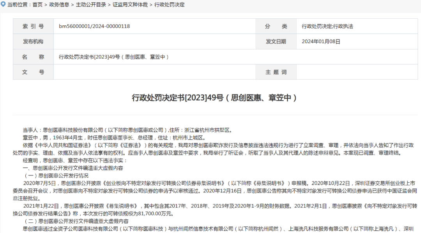Select the title value in the 名称 row
This screenshot has height=233, width=421.
[x=114, y=57]
